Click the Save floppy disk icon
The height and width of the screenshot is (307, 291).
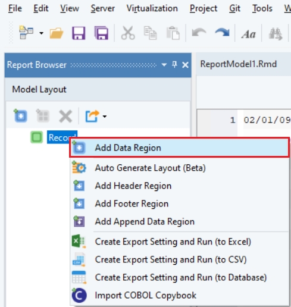(x=79, y=33)
